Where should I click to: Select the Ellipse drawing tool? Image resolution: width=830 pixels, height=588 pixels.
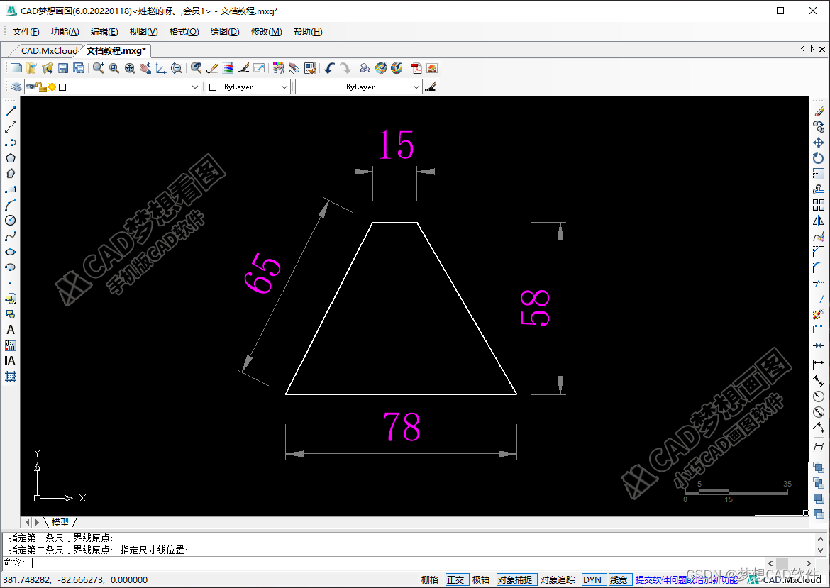pyautogui.click(x=11, y=251)
